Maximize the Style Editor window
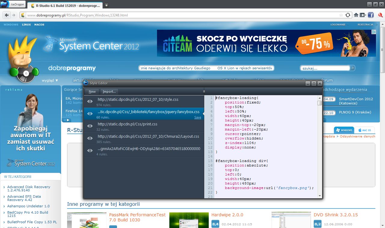This screenshot has width=385, height=228. [x=314, y=83]
